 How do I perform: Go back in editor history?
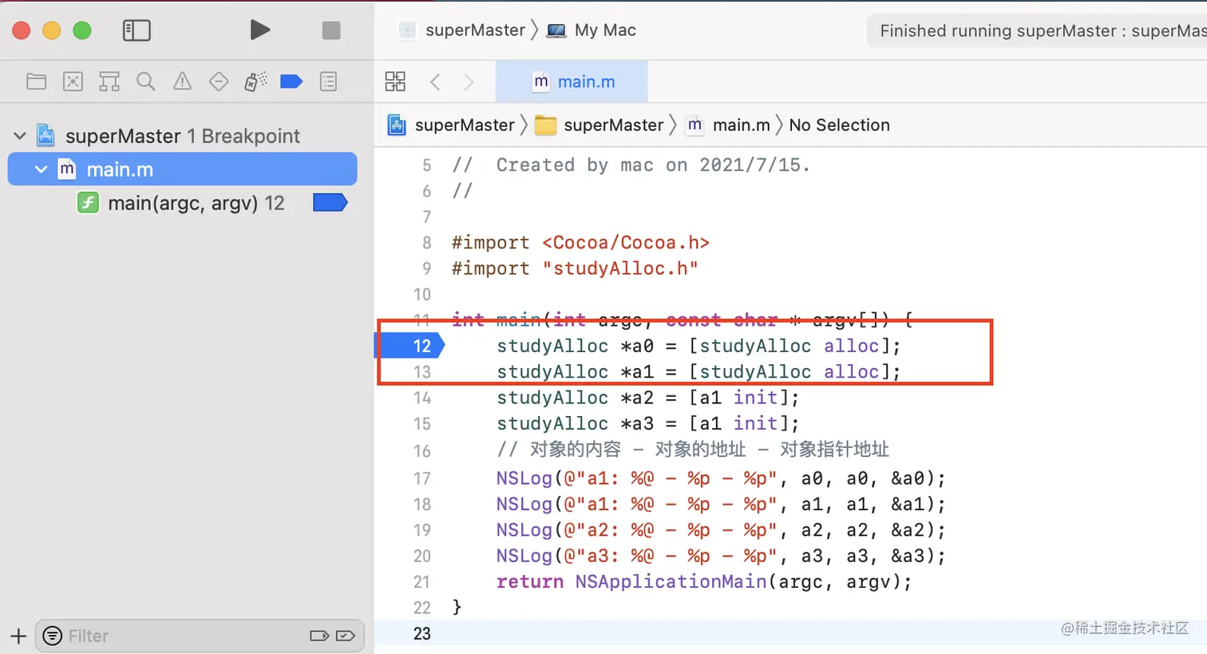(x=435, y=81)
